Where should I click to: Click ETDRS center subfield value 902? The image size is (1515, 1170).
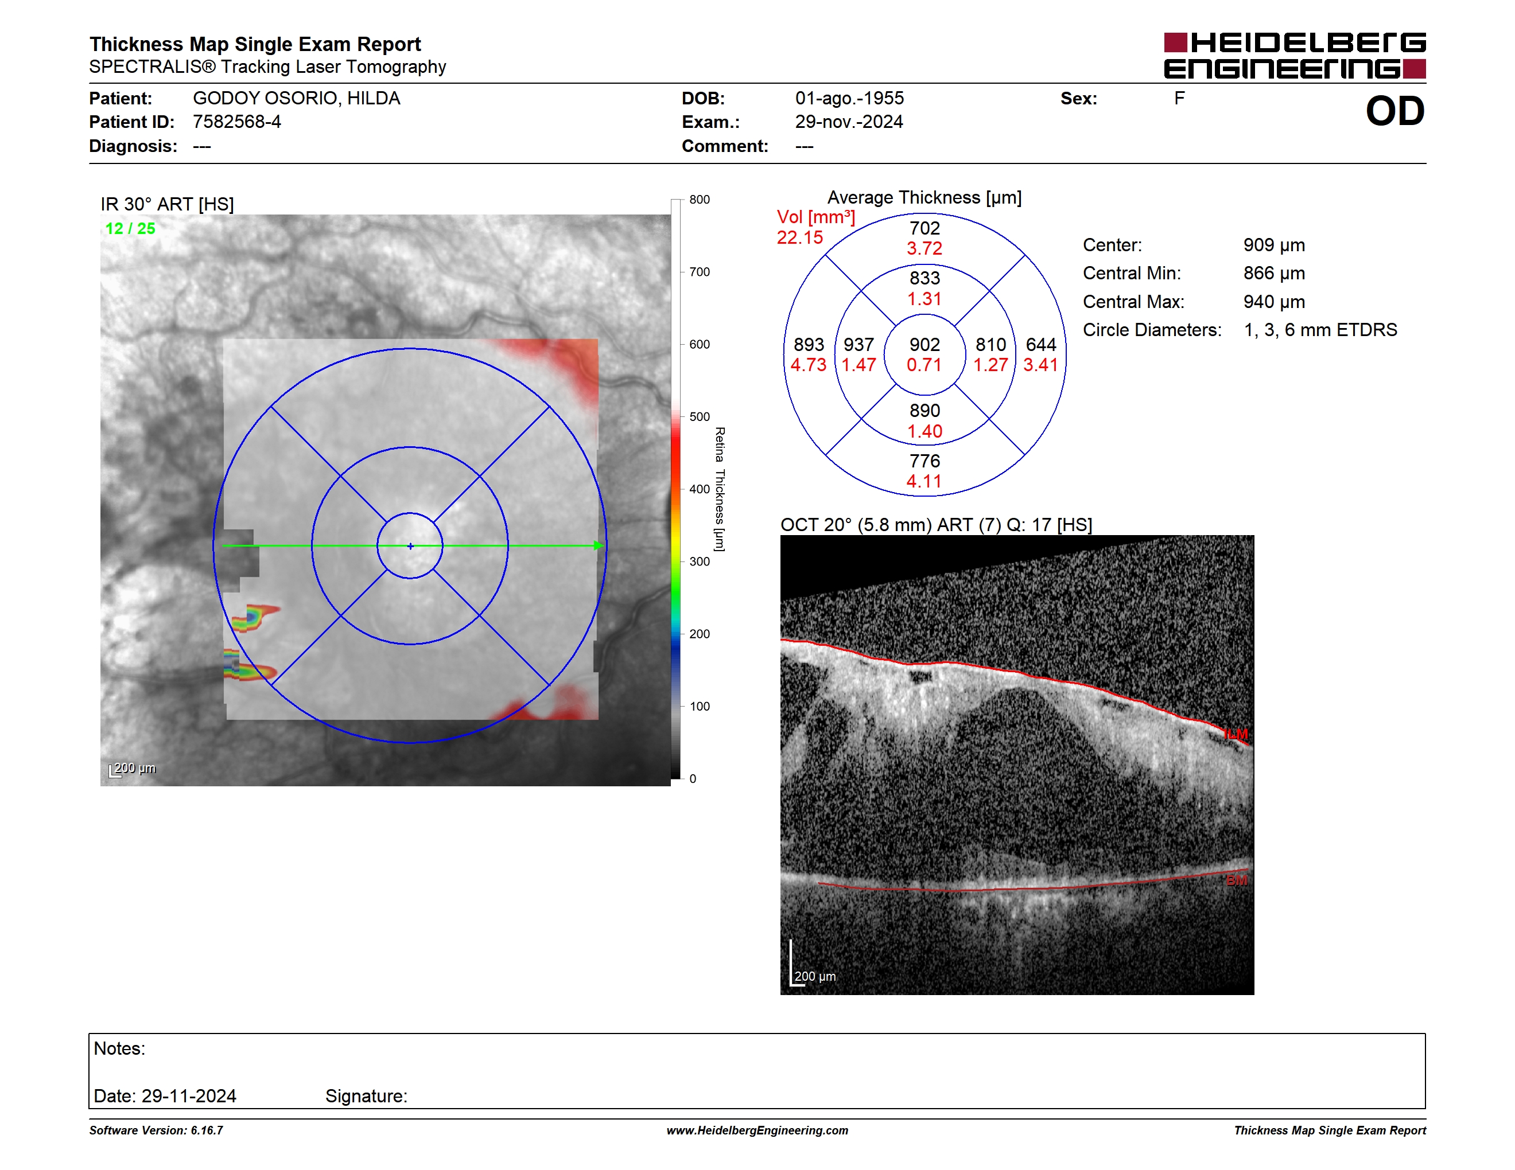tap(924, 345)
